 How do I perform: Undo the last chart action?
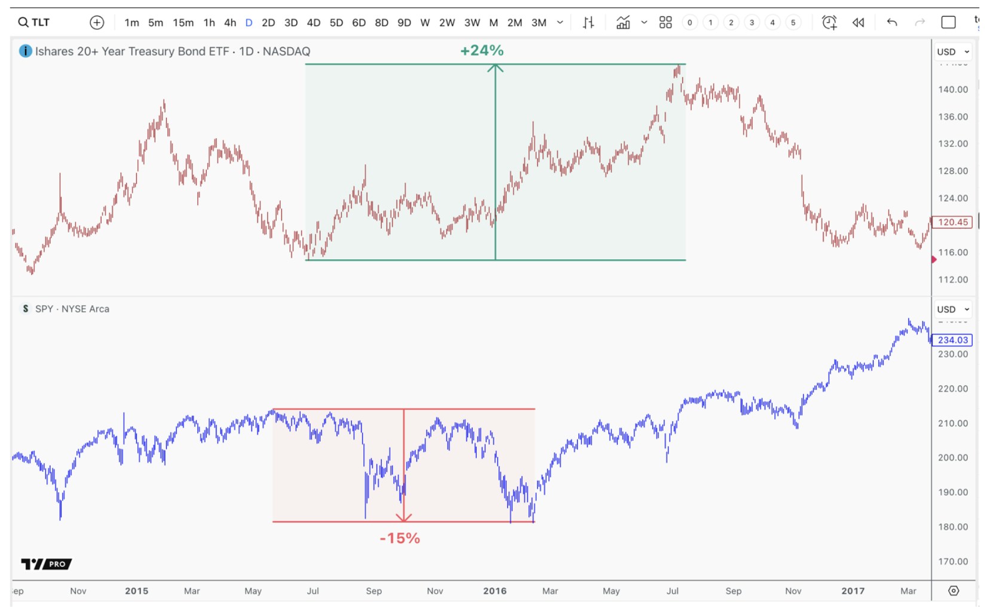click(x=891, y=22)
